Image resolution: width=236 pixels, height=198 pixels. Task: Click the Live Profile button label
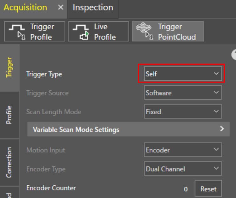pos(105,32)
